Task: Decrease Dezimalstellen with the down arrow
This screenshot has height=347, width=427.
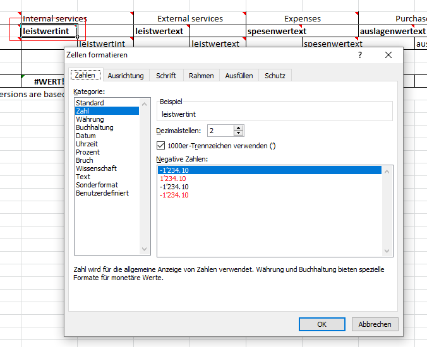Action: tap(238, 134)
